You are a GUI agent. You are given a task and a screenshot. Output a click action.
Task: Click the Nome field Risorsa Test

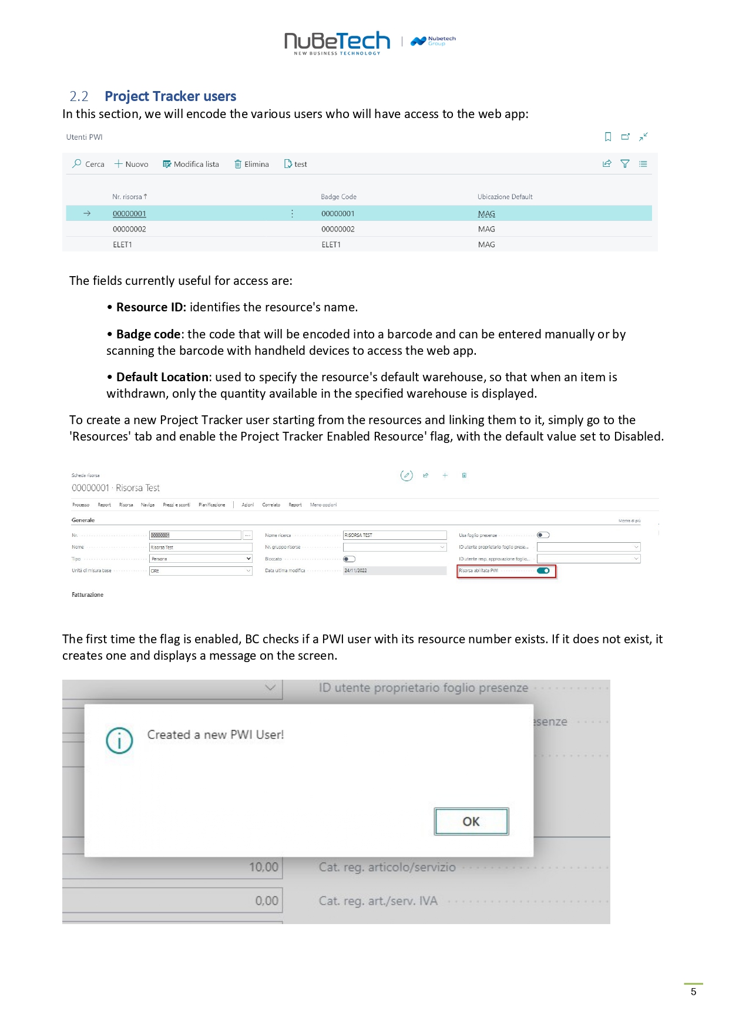(x=201, y=547)
